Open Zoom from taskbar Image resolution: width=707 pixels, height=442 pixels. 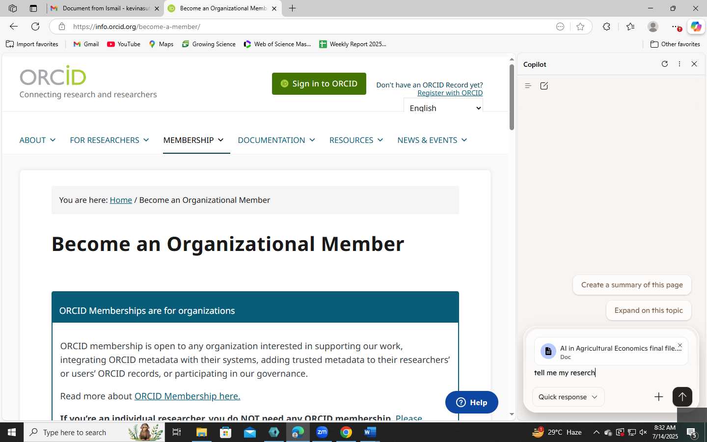(x=322, y=432)
